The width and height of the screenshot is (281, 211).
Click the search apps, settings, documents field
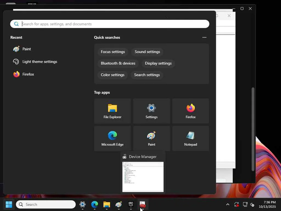point(110,24)
